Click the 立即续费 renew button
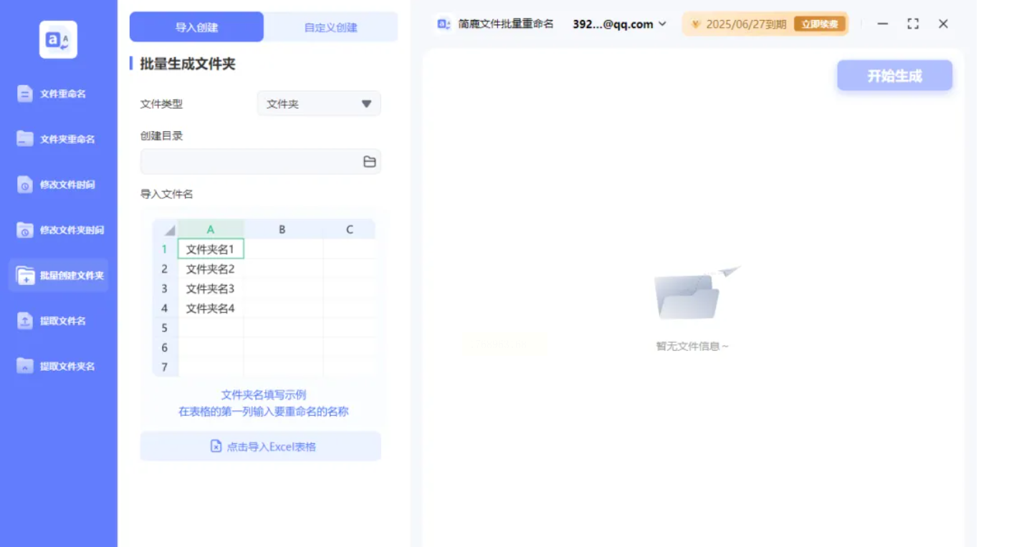 [819, 24]
